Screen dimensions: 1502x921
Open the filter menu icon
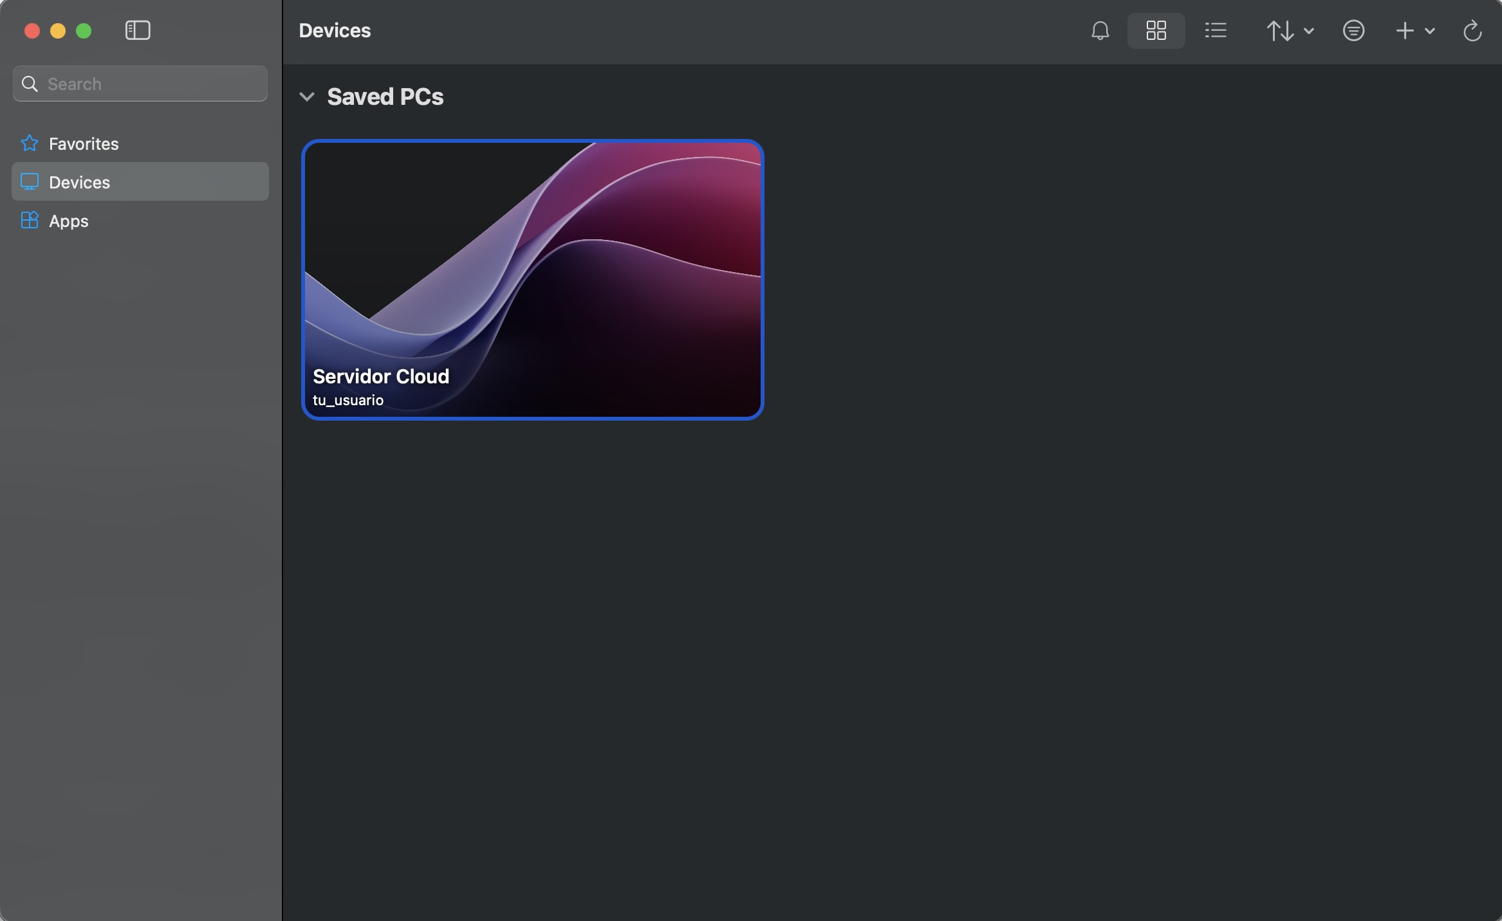tap(1353, 31)
